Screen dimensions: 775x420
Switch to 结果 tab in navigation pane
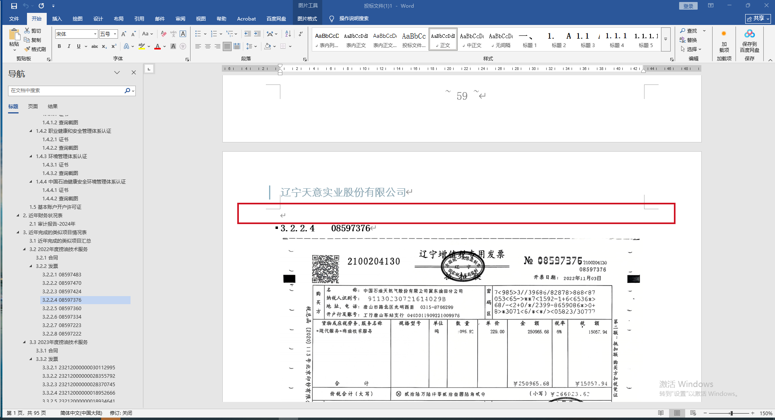coord(53,106)
